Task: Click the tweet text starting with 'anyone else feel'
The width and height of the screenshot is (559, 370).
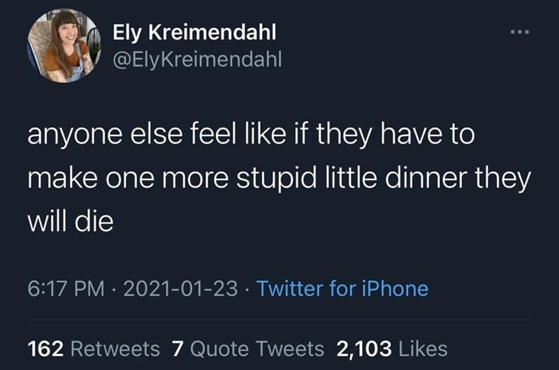Action: pyautogui.click(x=279, y=178)
